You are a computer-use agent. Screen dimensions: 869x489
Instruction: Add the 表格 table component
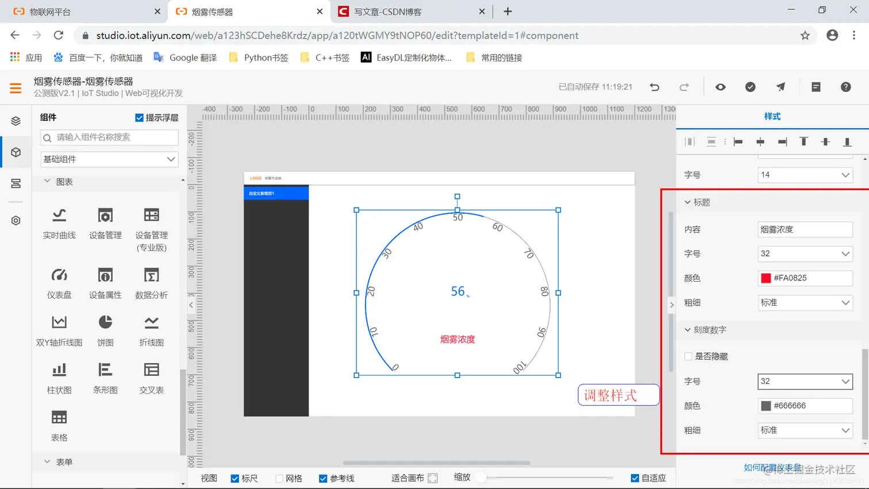tap(59, 426)
